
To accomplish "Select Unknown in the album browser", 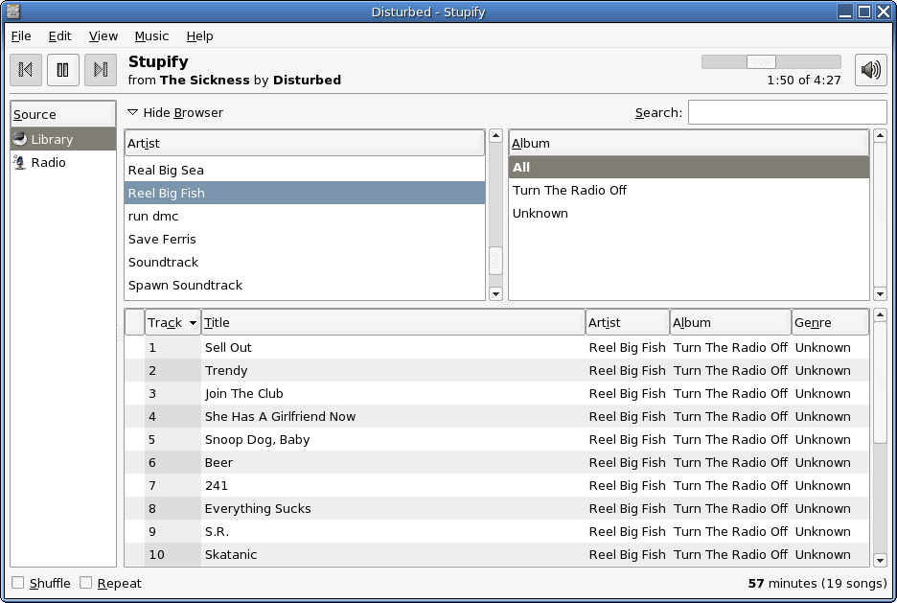I will tap(689, 214).
